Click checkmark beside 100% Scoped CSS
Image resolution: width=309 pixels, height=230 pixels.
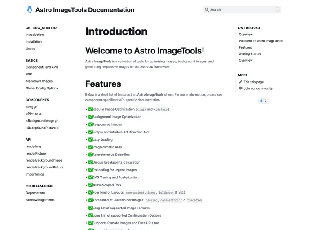(90, 185)
